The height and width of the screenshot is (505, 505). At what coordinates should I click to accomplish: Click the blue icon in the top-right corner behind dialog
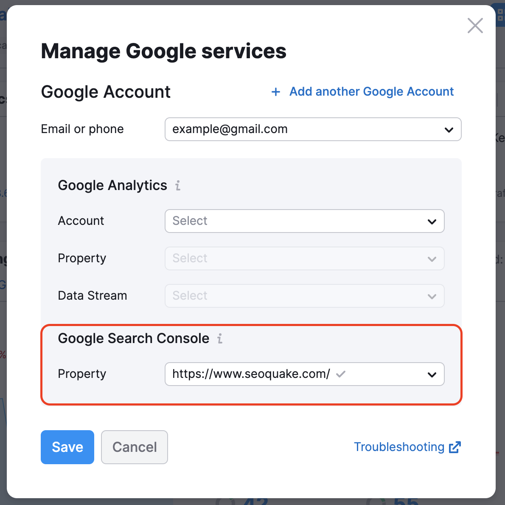(501, 15)
